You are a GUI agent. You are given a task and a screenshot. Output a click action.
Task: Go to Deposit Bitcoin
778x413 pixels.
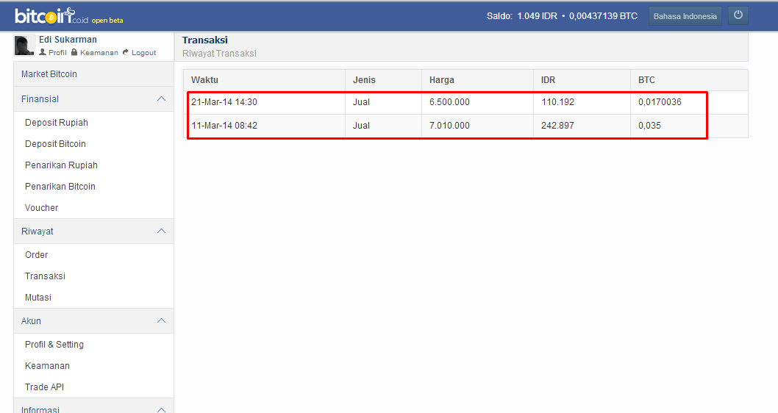[x=55, y=144]
